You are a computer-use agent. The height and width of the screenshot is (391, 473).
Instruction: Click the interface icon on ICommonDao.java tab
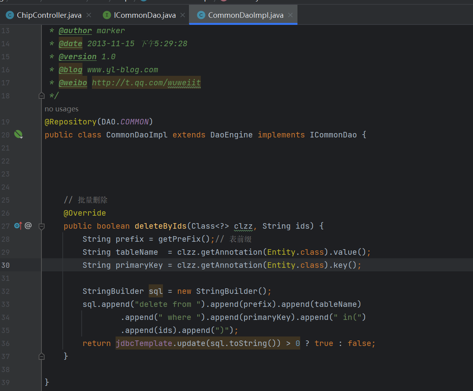pyautogui.click(x=107, y=15)
